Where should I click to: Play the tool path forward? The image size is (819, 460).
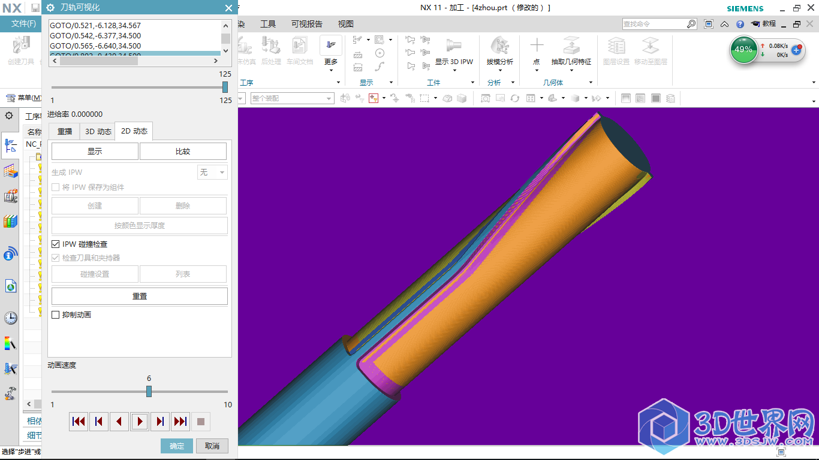click(x=140, y=422)
